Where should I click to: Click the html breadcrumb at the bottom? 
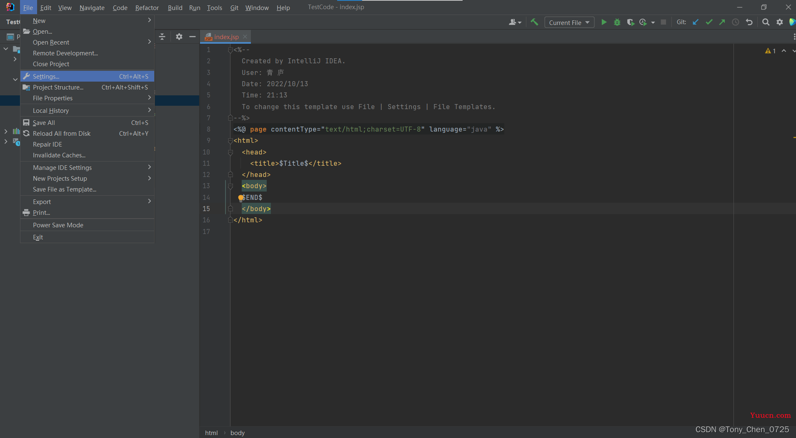click(211, 433)
